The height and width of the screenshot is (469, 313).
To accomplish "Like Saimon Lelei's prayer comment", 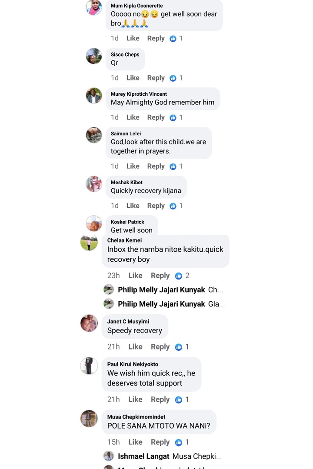I will 133,166.
